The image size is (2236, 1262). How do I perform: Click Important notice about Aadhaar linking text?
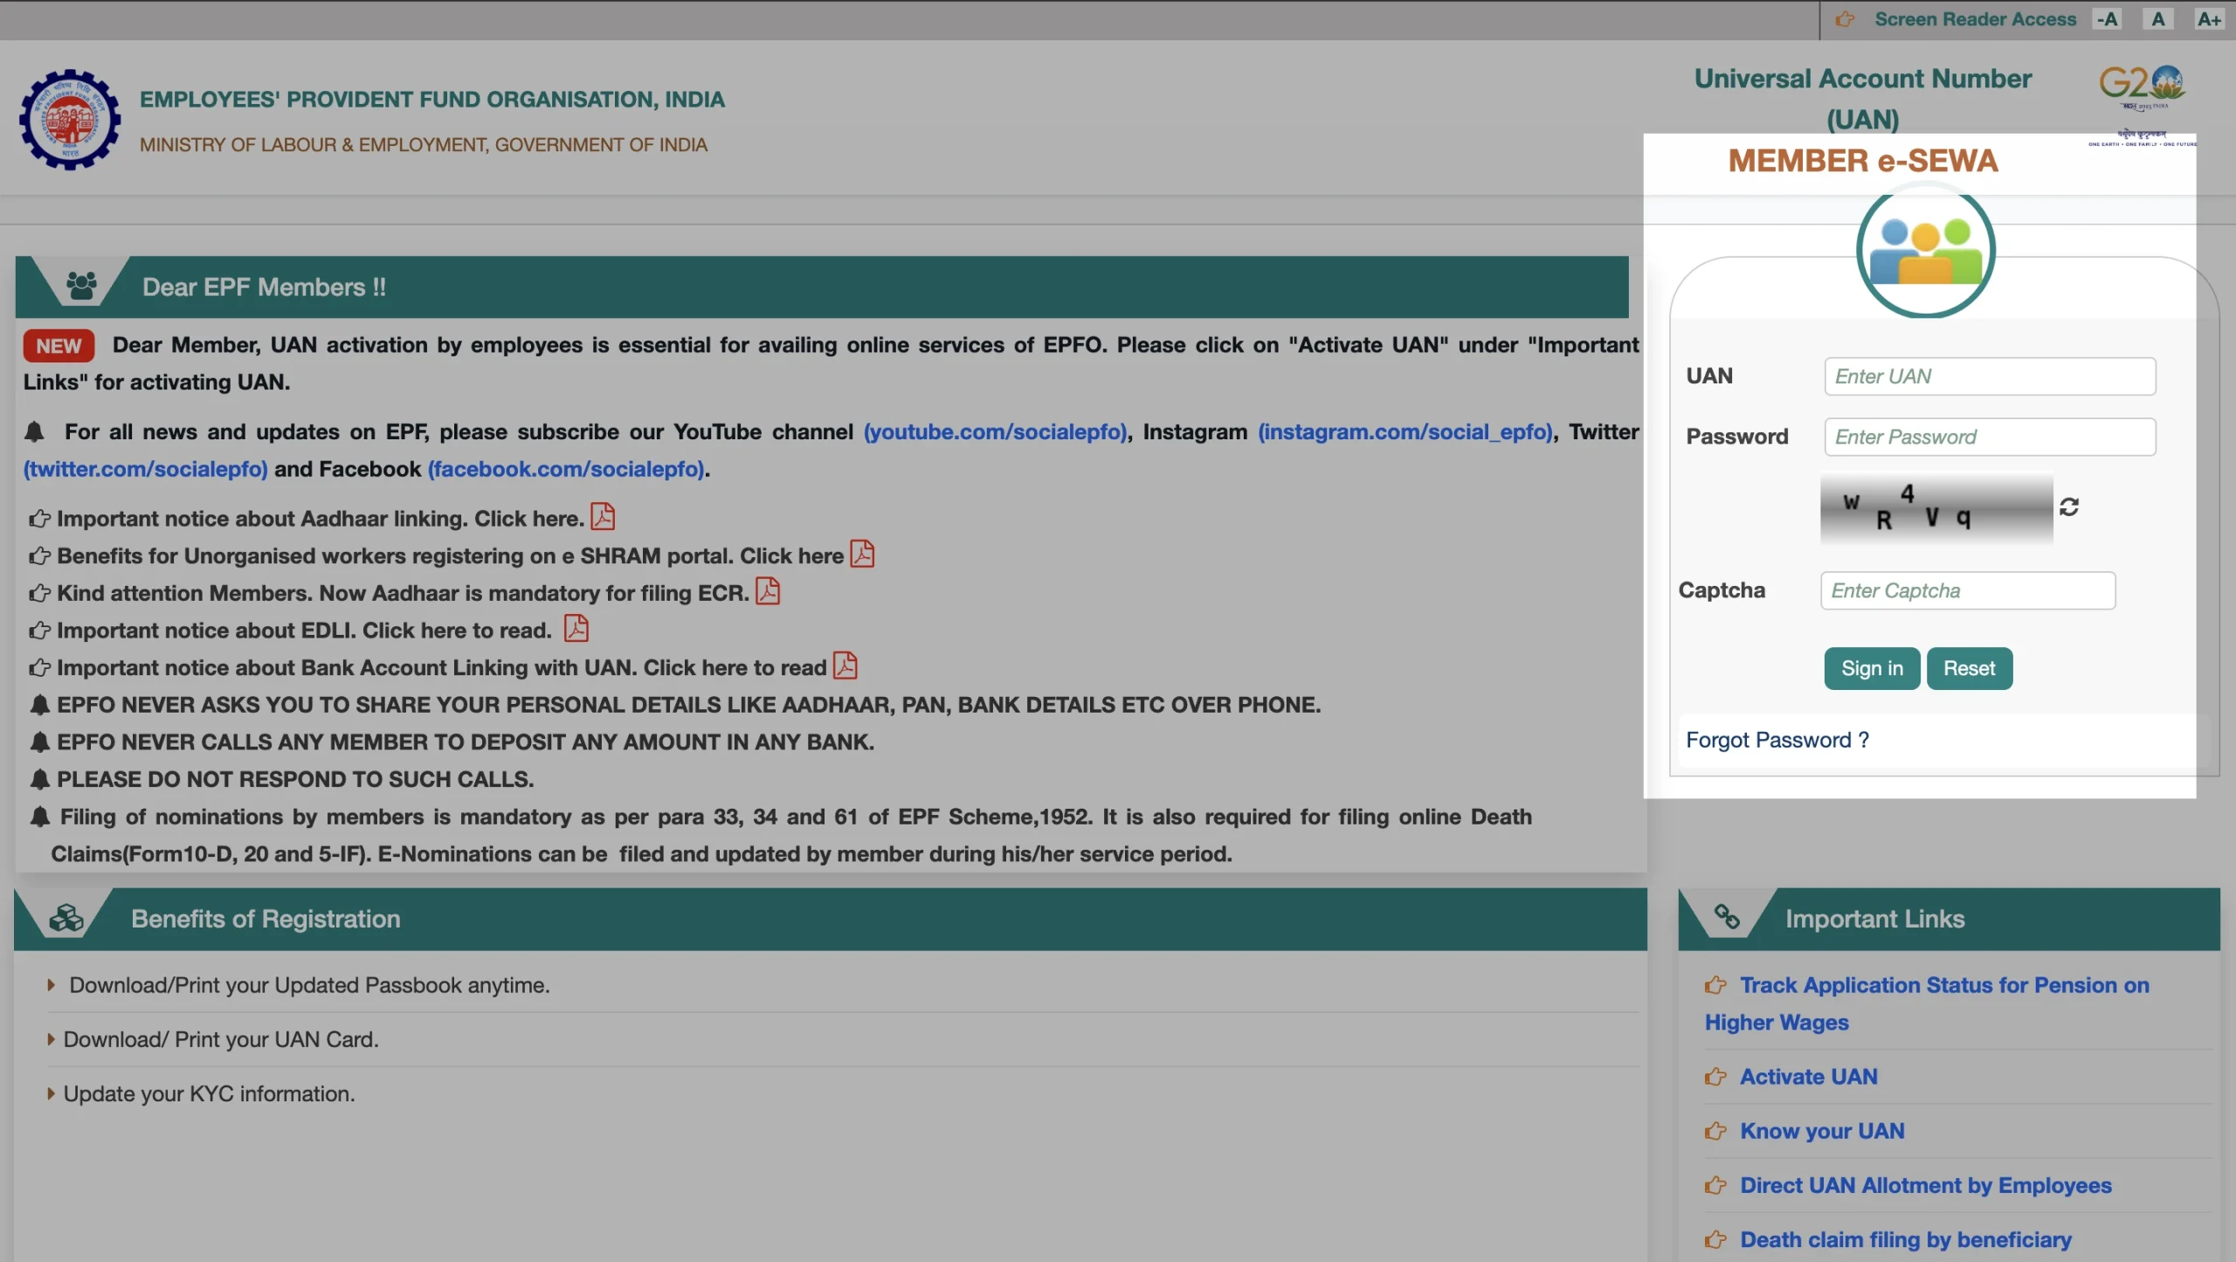pyautogui.click(x=321, y=519)
